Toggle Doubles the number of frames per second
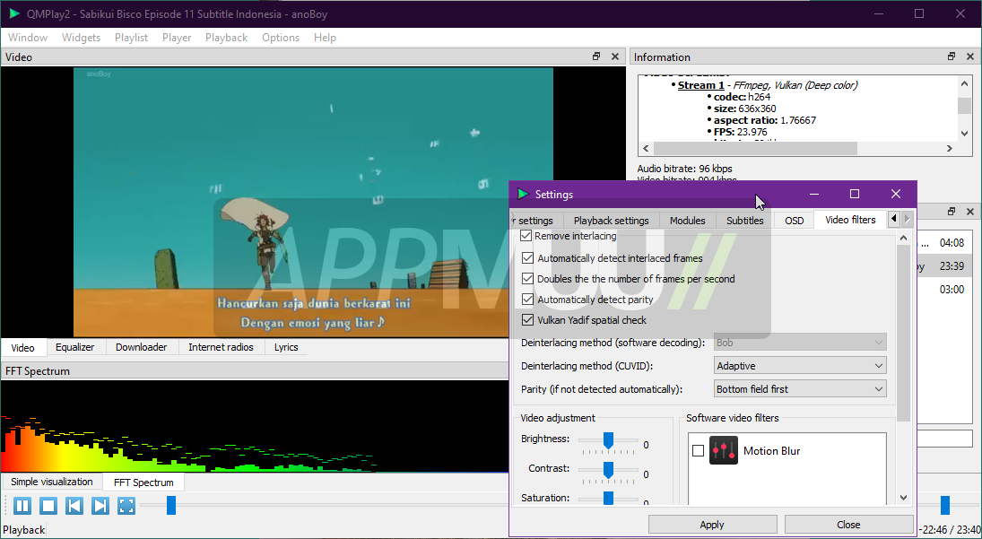Screen dimensions: 982x539 tap(528, 279)
